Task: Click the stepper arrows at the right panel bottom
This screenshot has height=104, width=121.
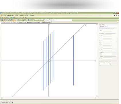Action: tap(110, 64)
